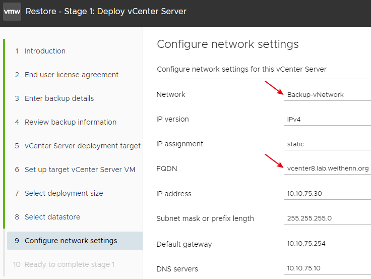
Task: Click the IP address field 10.10.75.30
Action: tap(328, 194)
